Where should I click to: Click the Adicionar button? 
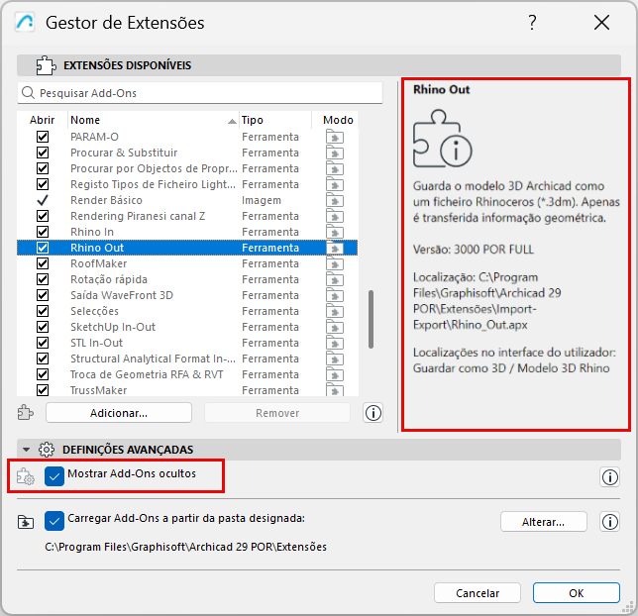[119, 413]
